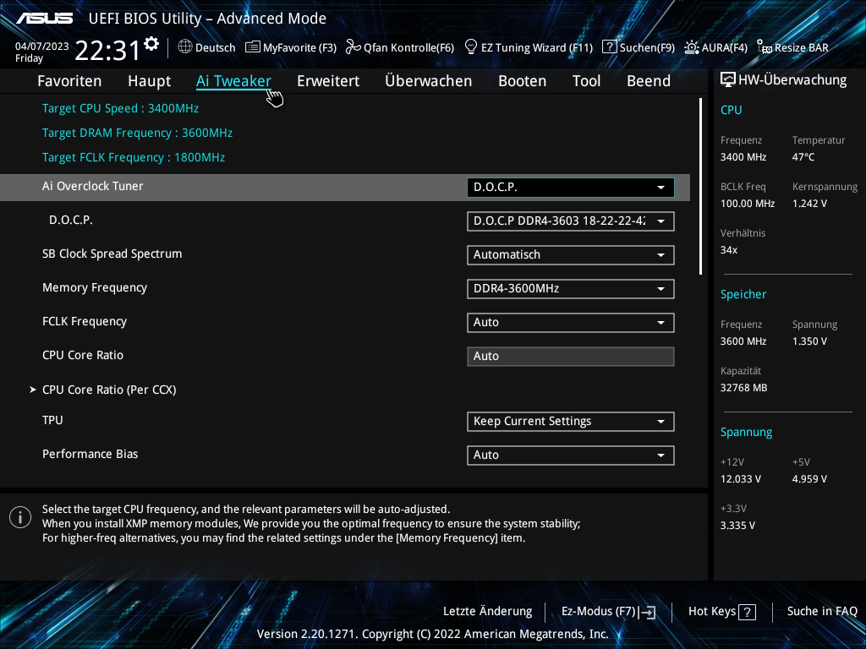Switch to the Favoriten tab
Image resolution: width=866 pixels, height=649 pixels.
click(69, 81)
